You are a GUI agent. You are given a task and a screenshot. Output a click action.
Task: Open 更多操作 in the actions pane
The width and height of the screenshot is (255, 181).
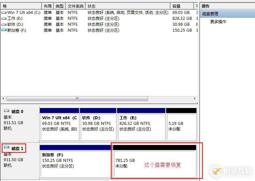pos(218,22)
